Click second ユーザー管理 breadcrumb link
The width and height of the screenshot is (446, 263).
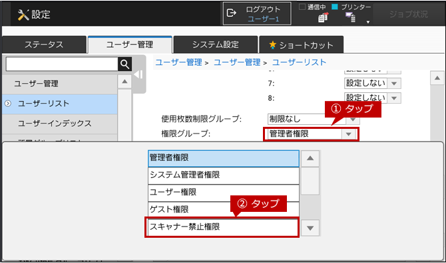tap(237, 62)
